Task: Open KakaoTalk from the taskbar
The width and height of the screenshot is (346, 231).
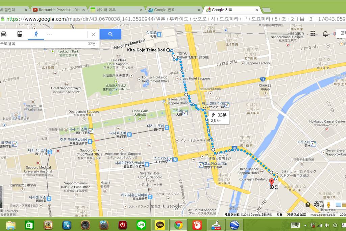Action: click(160, 225)
